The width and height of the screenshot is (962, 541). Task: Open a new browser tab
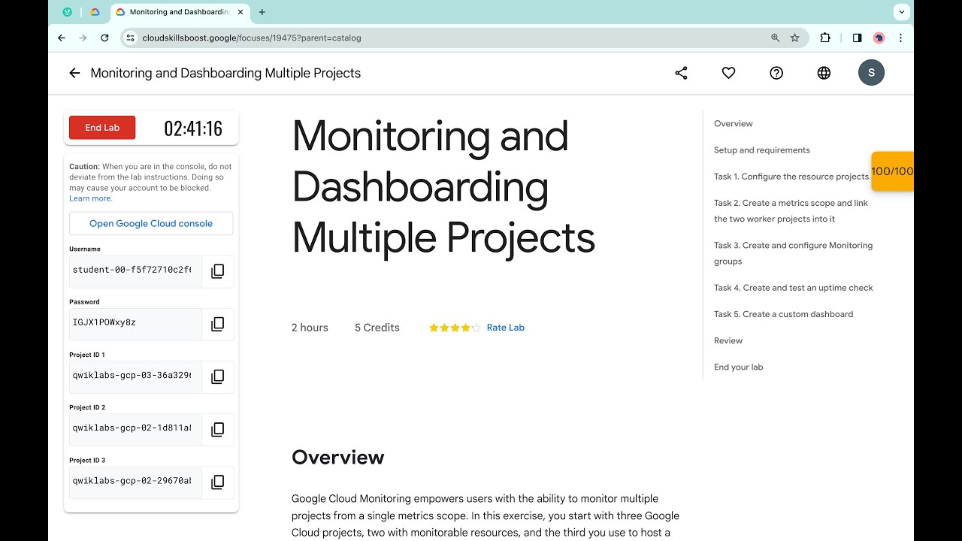tap(262, 12)
